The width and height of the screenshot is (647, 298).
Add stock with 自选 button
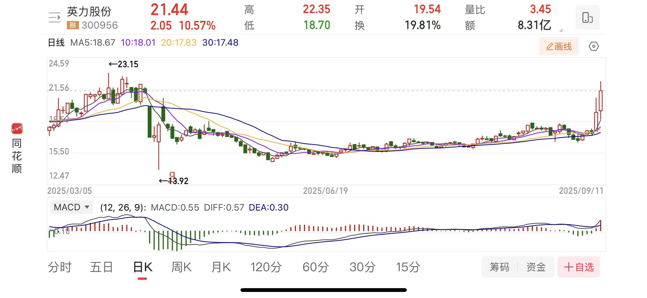[579, 267]
